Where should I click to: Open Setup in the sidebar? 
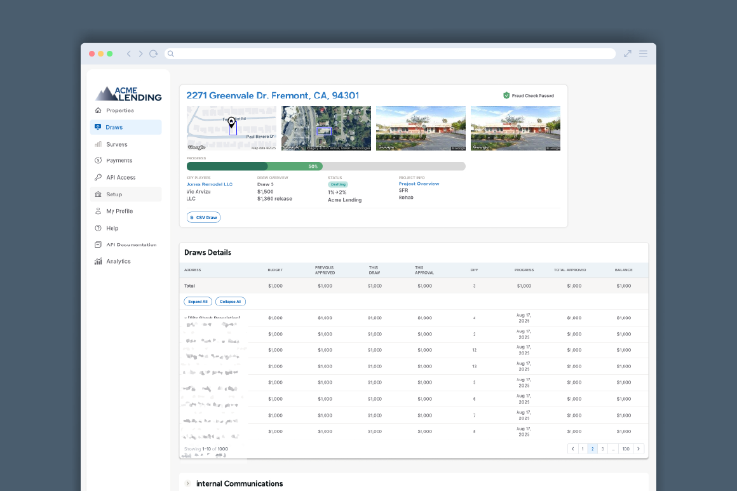(x=126, y=194)
